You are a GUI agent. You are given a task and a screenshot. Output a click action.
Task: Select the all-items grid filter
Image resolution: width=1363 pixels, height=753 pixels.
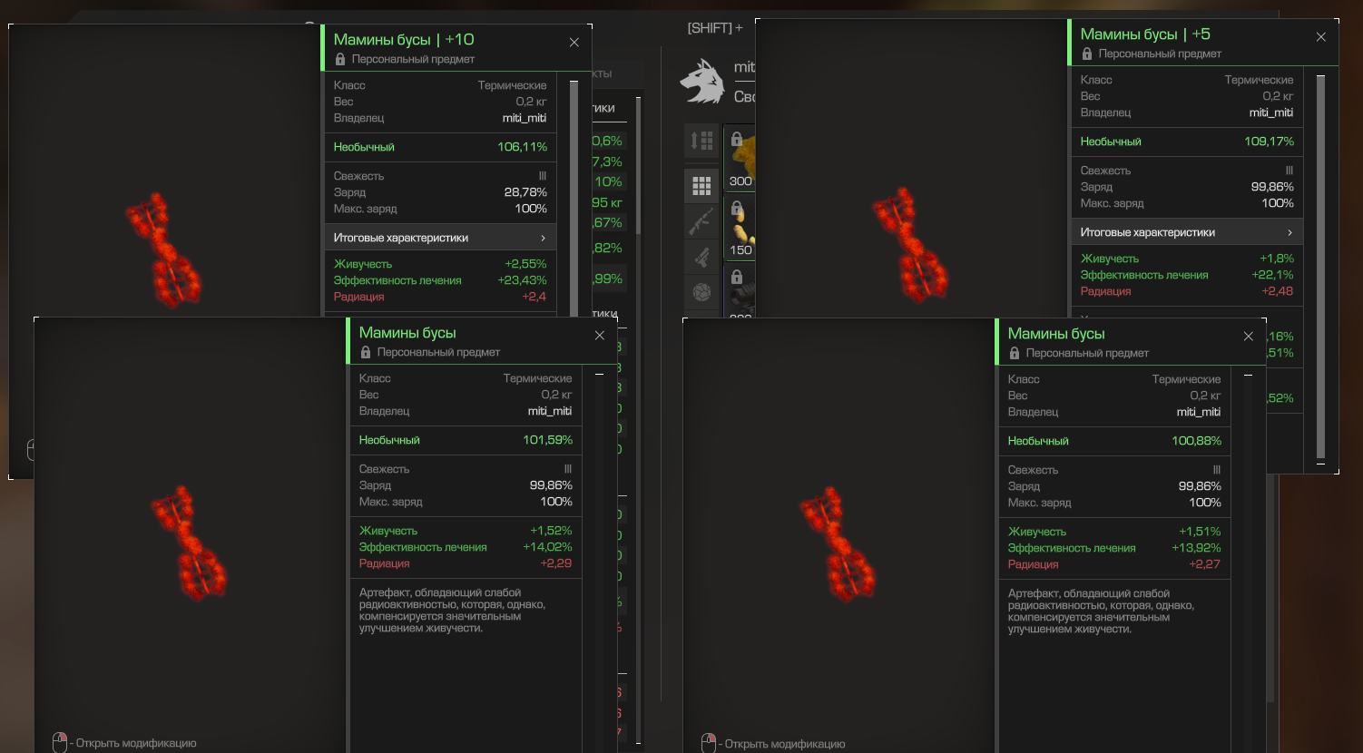click(701, 186)
